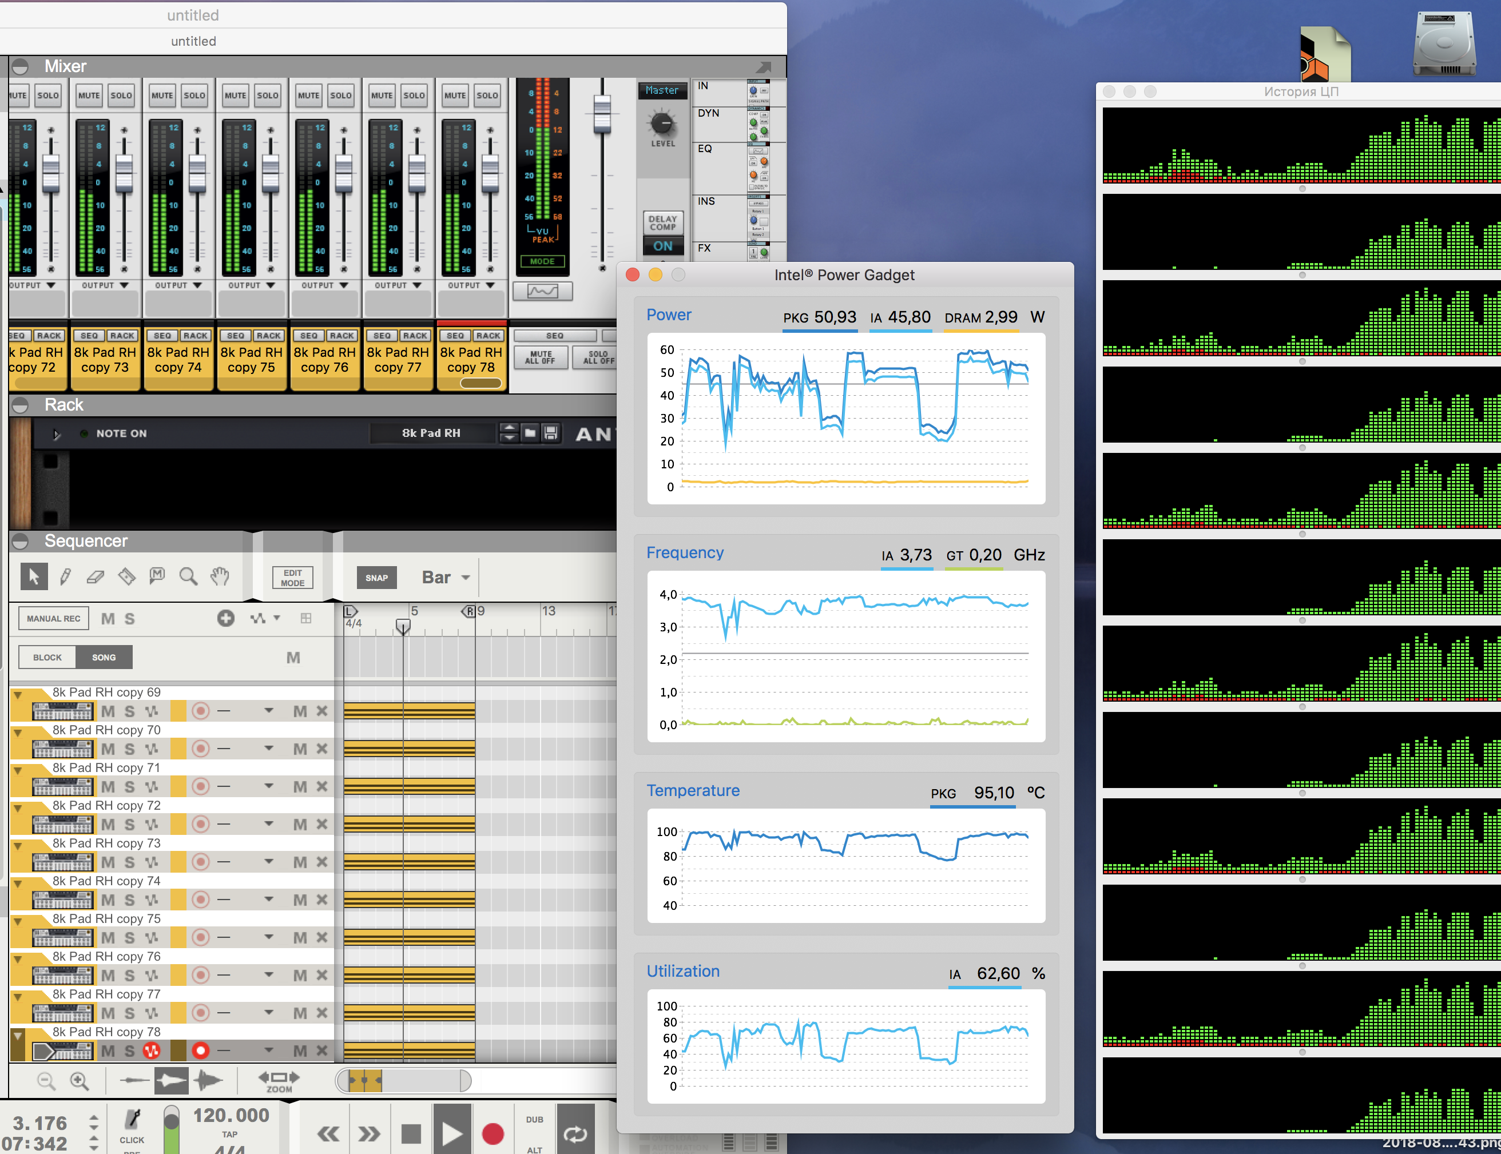Toggle Delay Comp ON button
The height and width of the screenshot is (1154, 1501).
tap(662, 246)
